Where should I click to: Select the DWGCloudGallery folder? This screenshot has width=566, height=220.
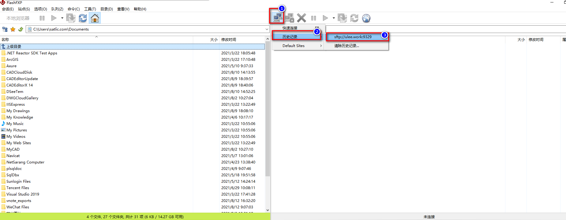(x=22, y=98)
